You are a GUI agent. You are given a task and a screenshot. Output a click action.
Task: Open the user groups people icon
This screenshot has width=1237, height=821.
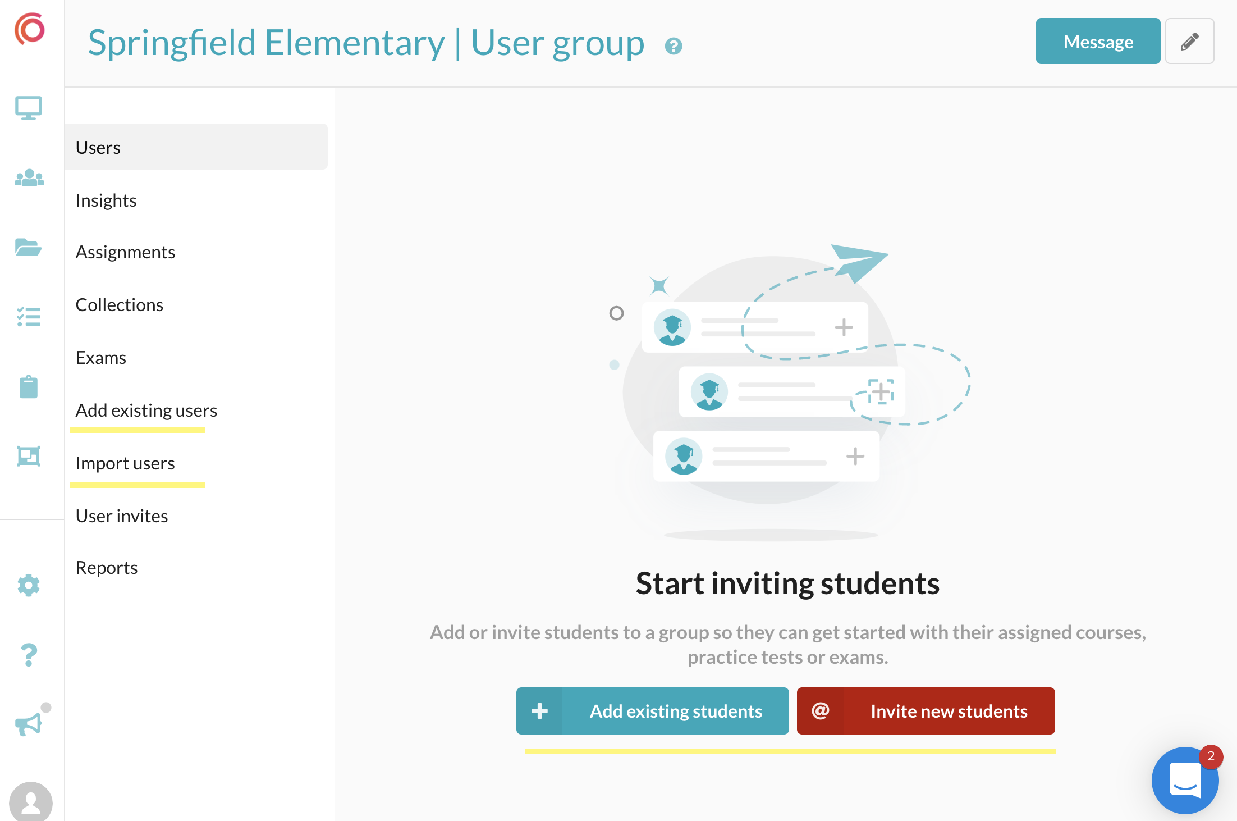click(29, 178)
